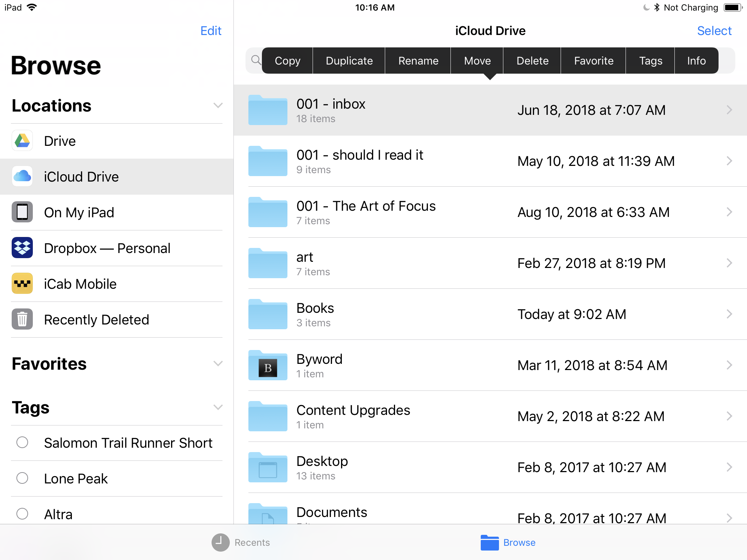Collapse the Favorites section chevron
Screen dimensions: 747x560
(x=218, y=364)
